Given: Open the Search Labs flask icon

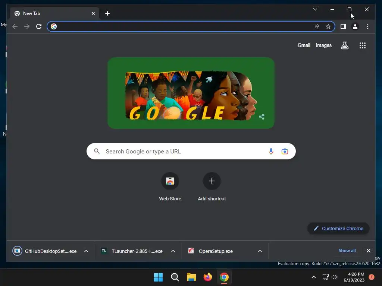Looking at the screenshot, I should point(344,45).
